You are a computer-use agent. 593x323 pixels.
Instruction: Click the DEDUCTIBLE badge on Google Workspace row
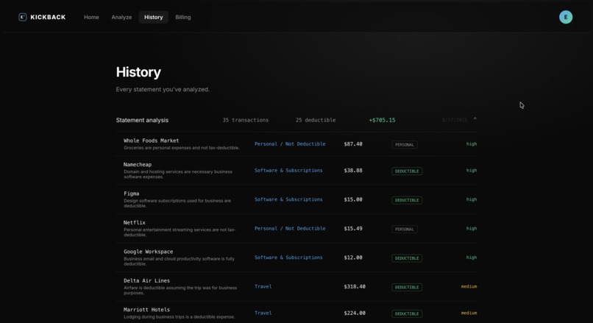407,258
